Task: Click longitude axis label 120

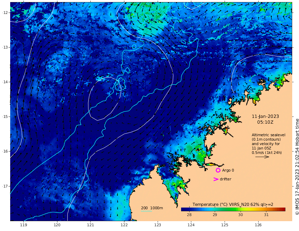Action: [57, 225]
